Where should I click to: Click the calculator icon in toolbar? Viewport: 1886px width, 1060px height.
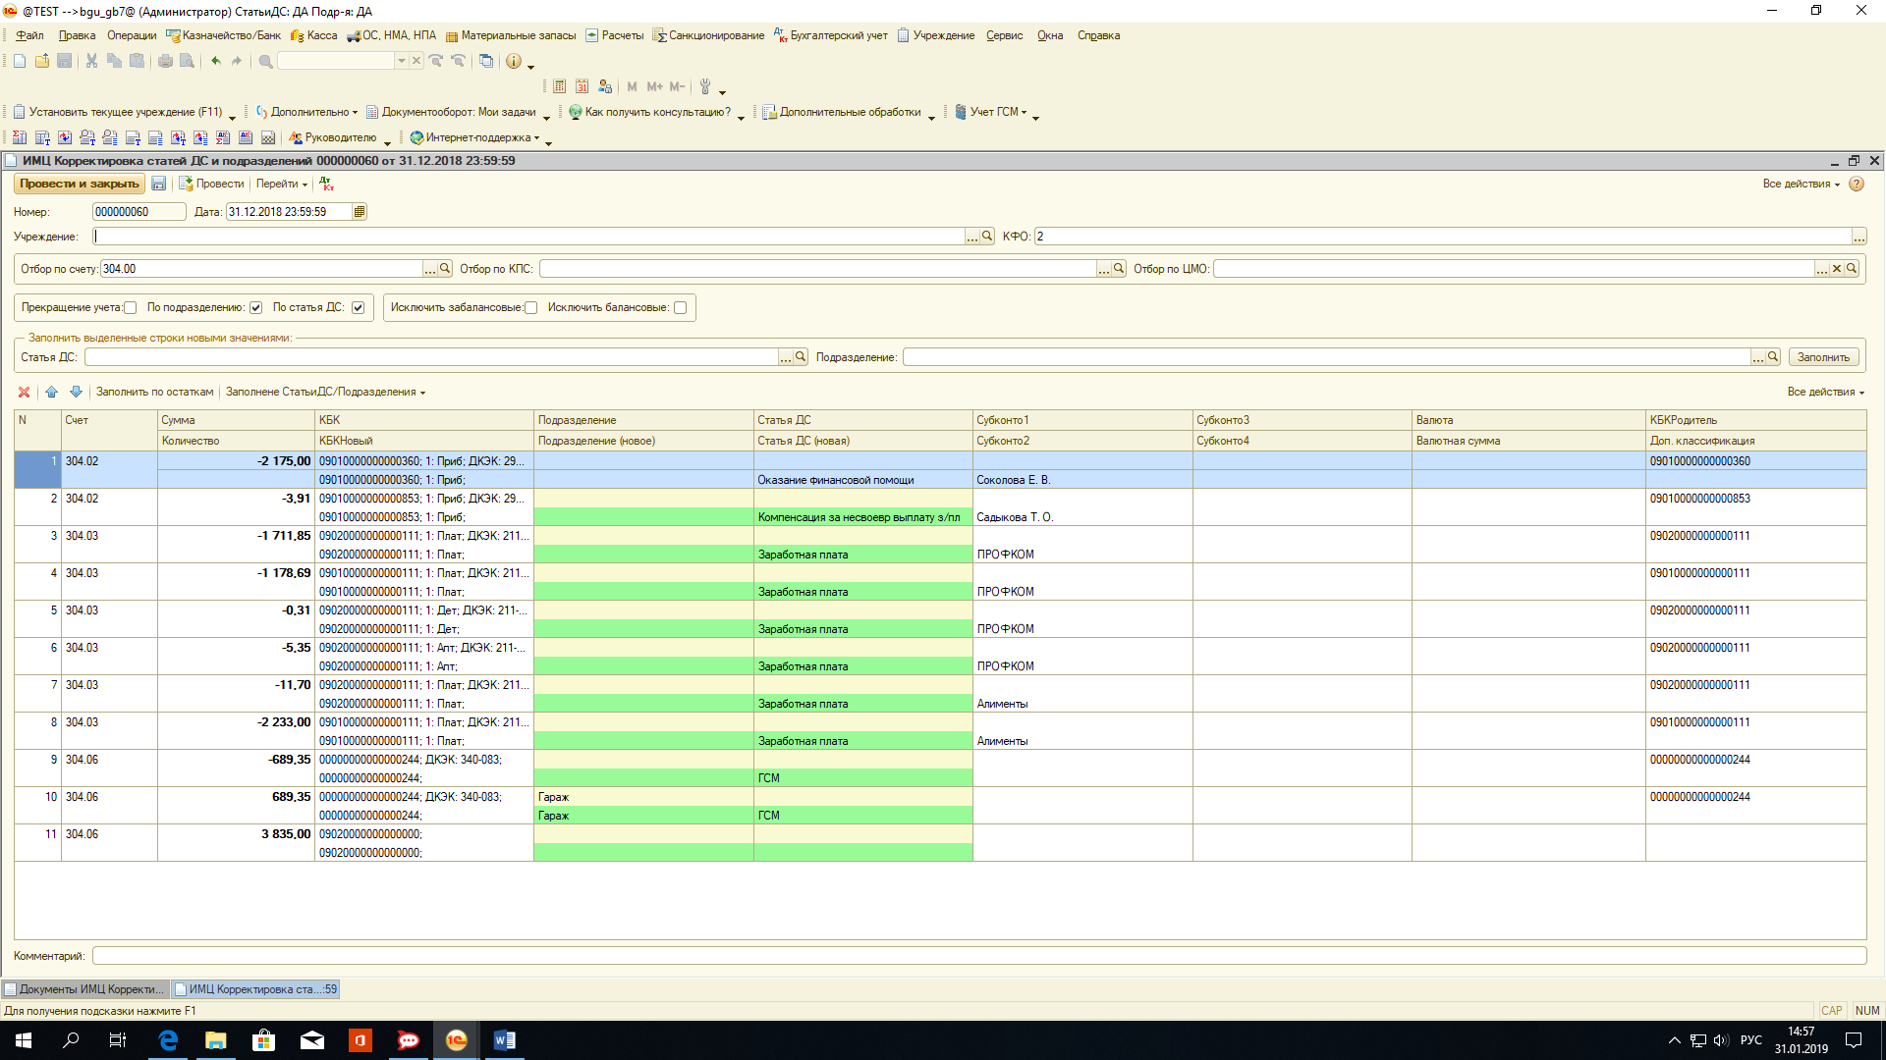pyautogui.click(x=559, y=86)
